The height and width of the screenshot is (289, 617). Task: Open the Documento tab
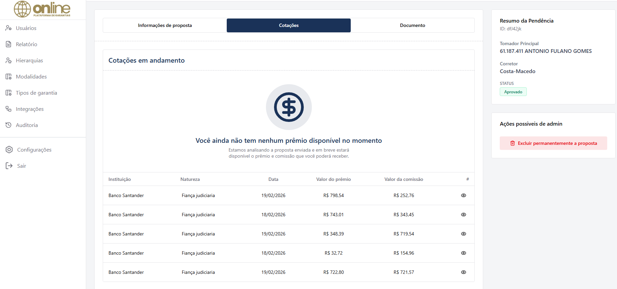click(412, 25)
